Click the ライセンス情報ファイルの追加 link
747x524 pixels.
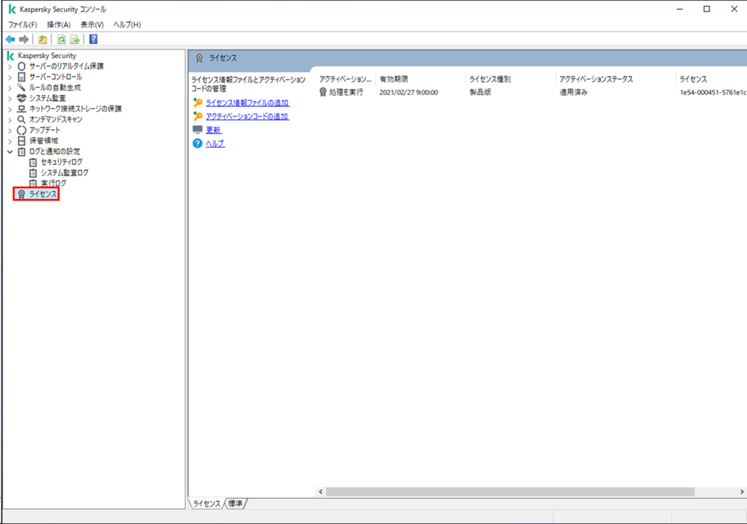[248, 103]
